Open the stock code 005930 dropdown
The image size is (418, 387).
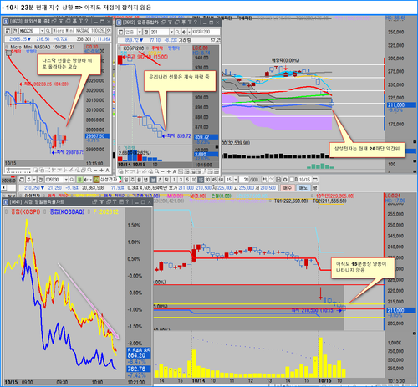click(x=66, y=180)
